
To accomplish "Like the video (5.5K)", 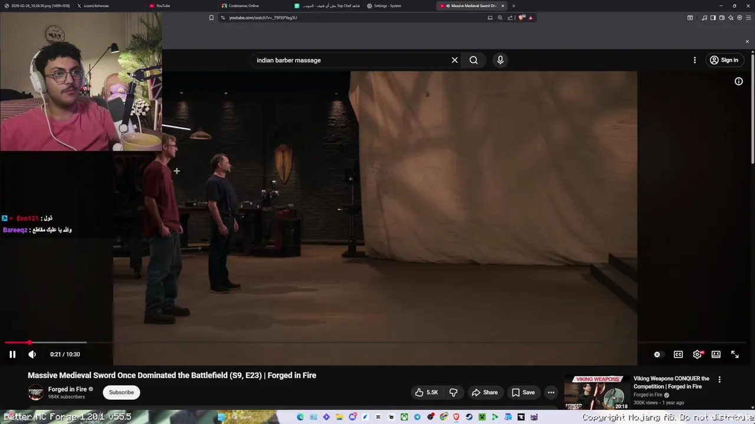I will click(x=426, y=392).
